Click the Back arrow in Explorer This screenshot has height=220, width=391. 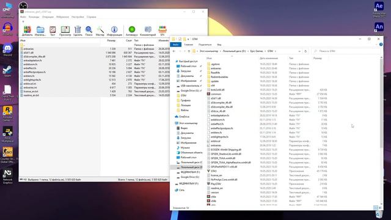click(x=174, y=51)
